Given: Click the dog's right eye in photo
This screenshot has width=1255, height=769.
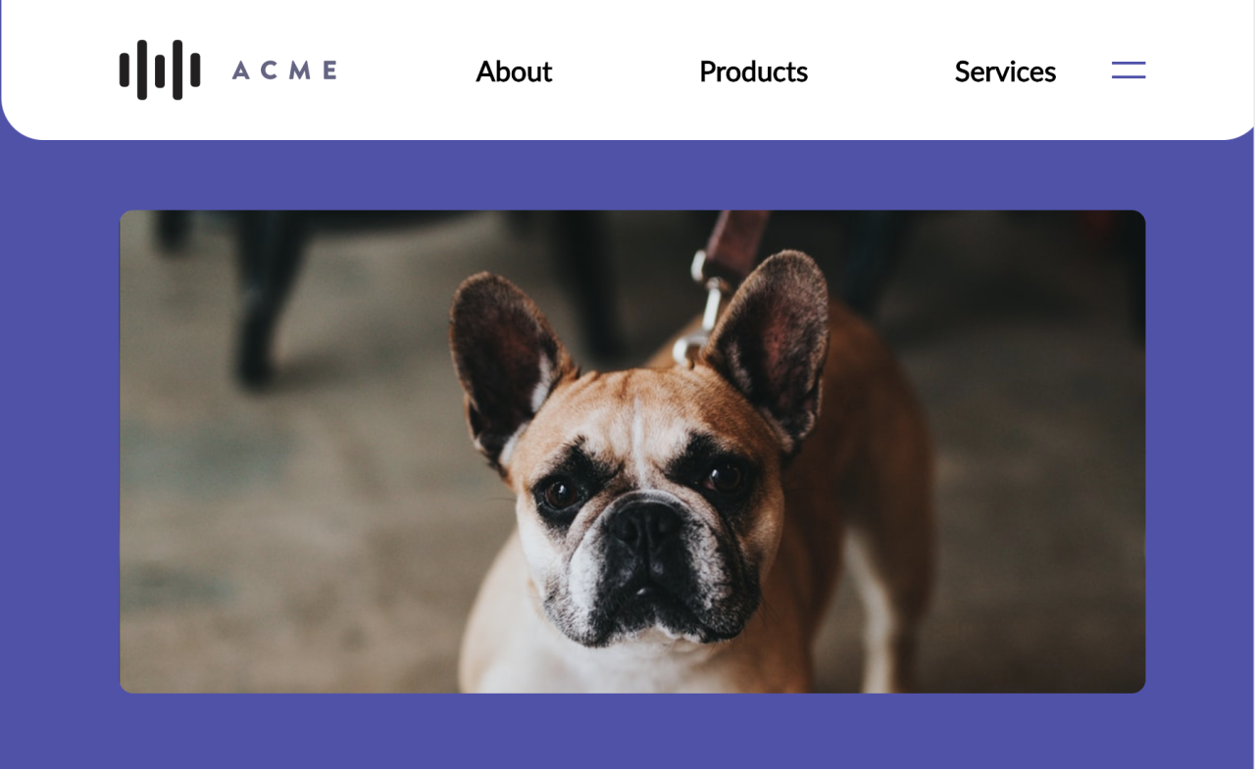Looking at the screenshot, I should click(723, 477).
